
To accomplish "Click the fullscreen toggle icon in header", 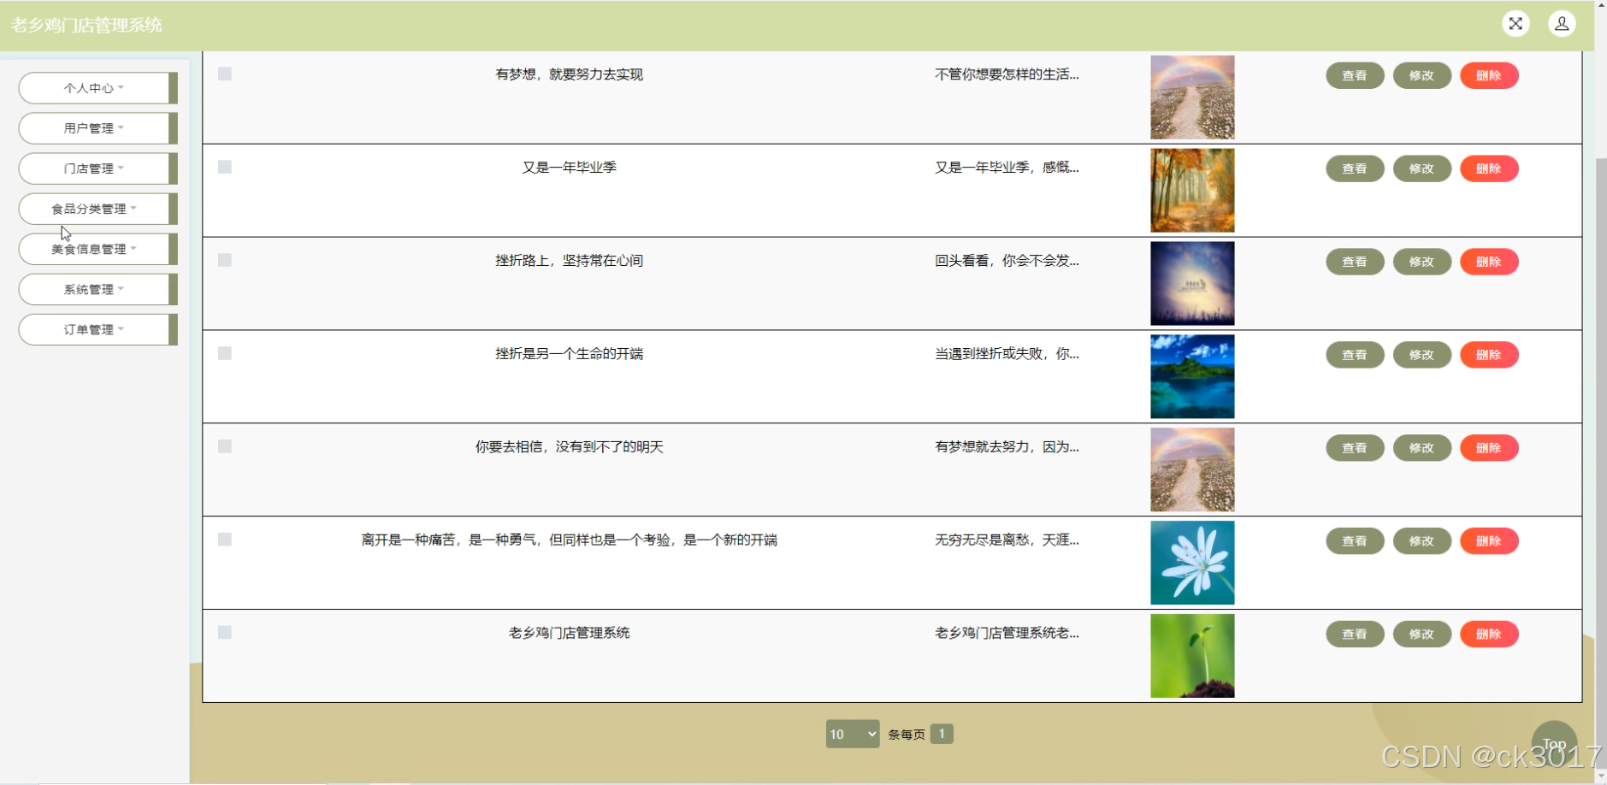I will coord(1515,24).
